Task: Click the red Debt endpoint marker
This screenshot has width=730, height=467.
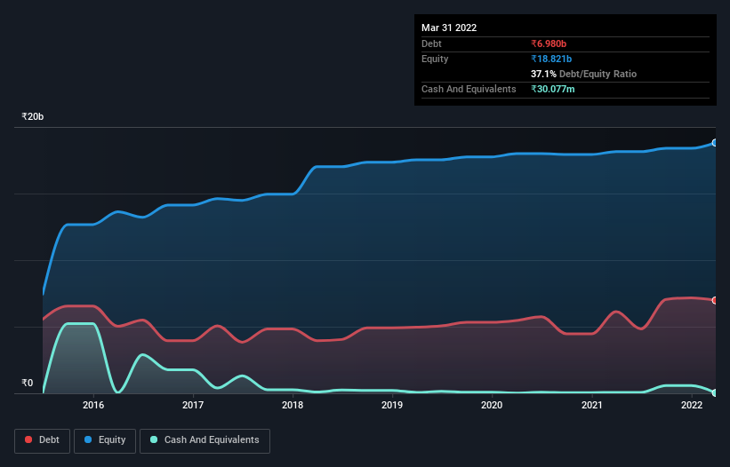Action: tap(715, 300)
